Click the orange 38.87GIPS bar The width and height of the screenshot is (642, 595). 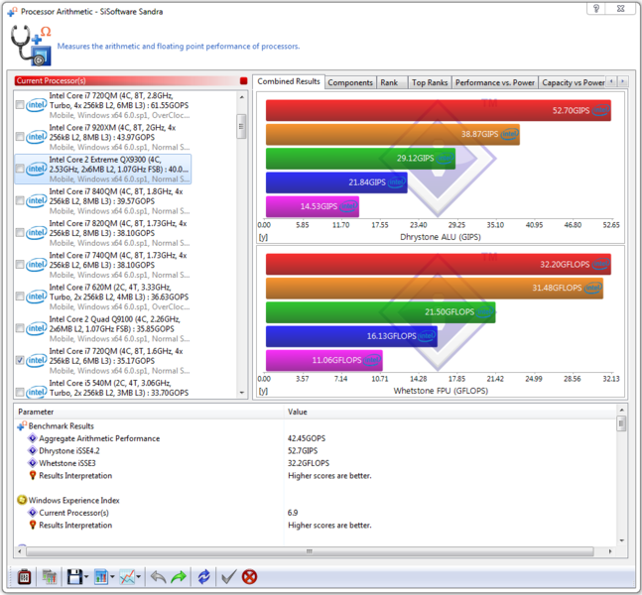[x=393, y=134]
